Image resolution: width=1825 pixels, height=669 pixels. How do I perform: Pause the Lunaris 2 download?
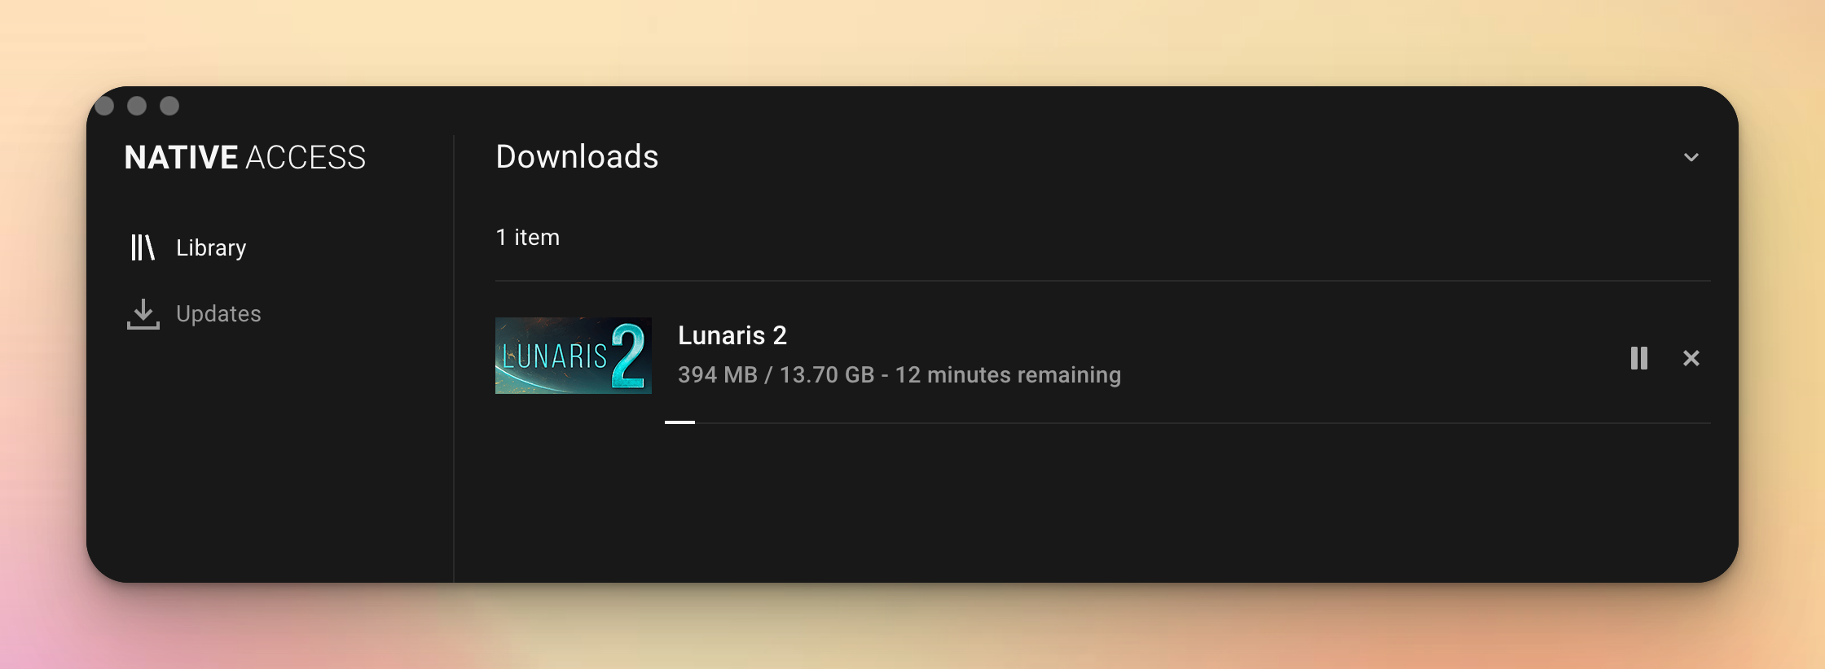tap(1638, 358)
